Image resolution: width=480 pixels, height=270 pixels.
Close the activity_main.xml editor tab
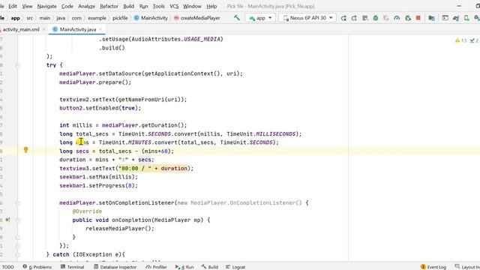click(x=43, y=29)
